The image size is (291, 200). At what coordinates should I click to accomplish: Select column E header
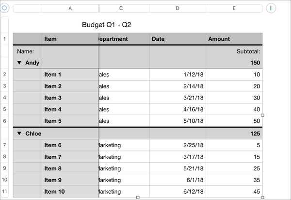click(234, 8)
